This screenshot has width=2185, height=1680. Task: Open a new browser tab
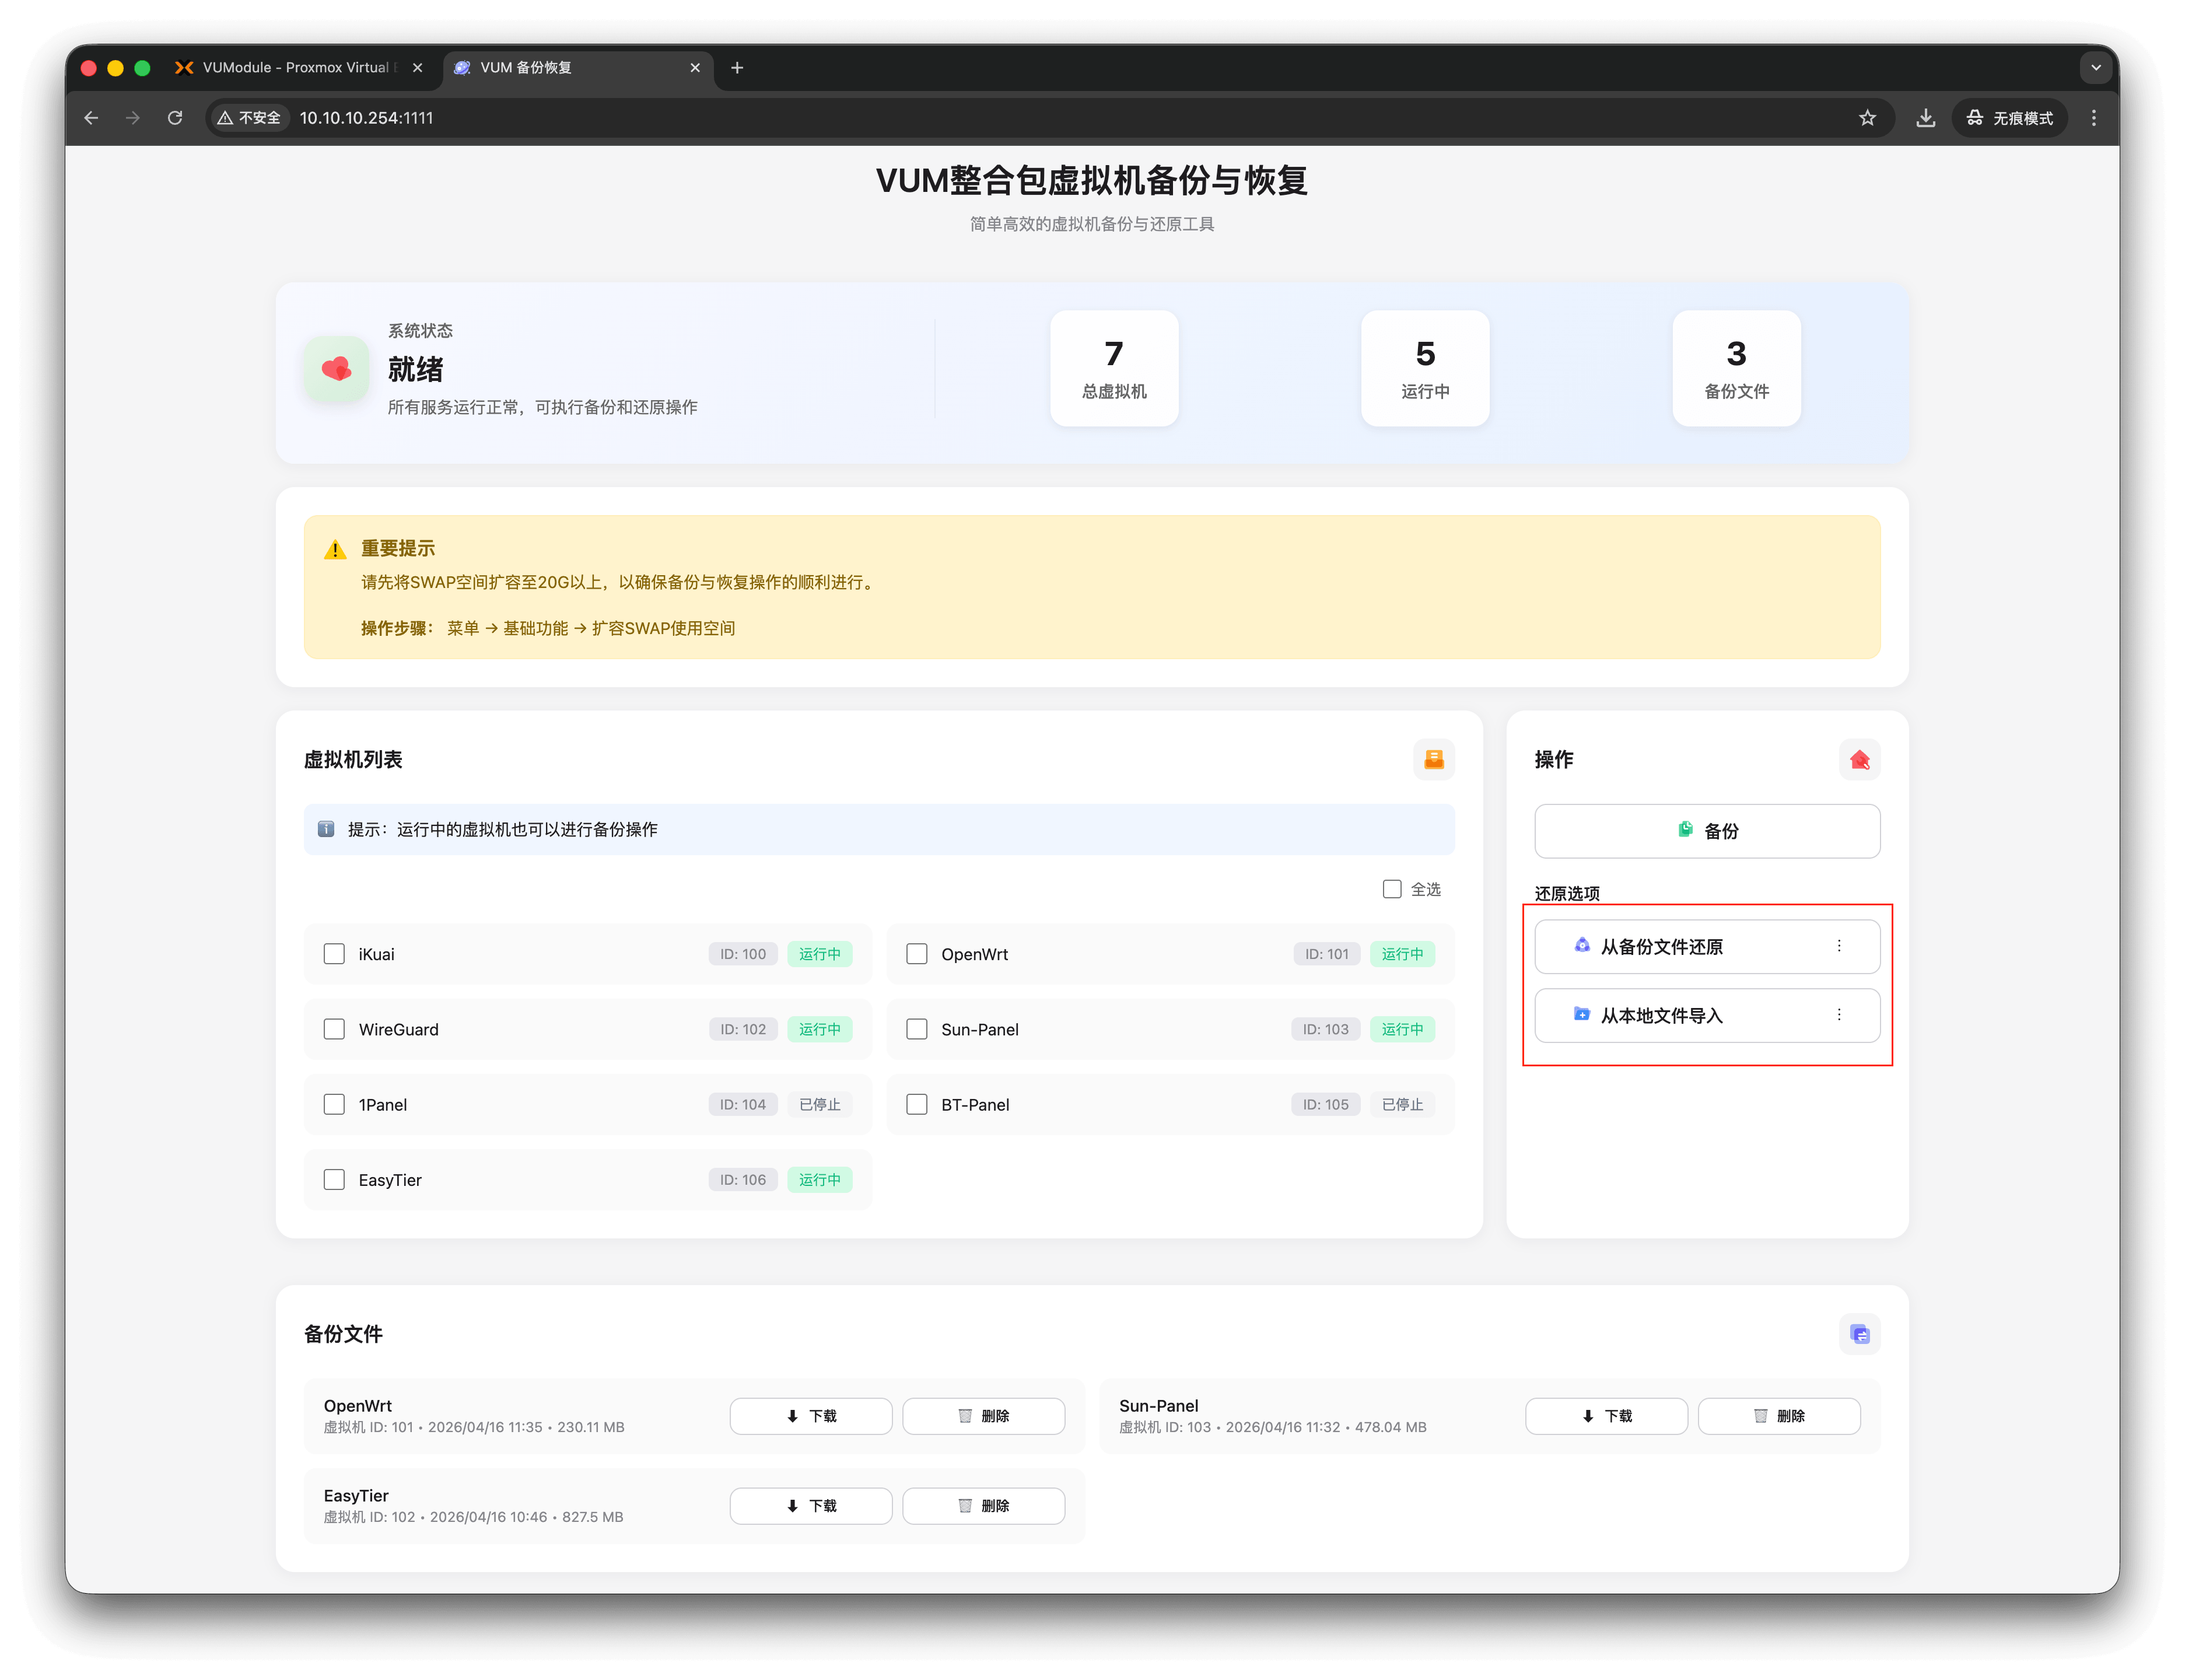[737, 68]
